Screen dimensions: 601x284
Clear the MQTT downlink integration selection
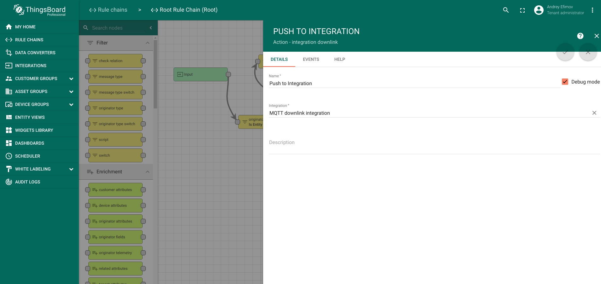594,113
